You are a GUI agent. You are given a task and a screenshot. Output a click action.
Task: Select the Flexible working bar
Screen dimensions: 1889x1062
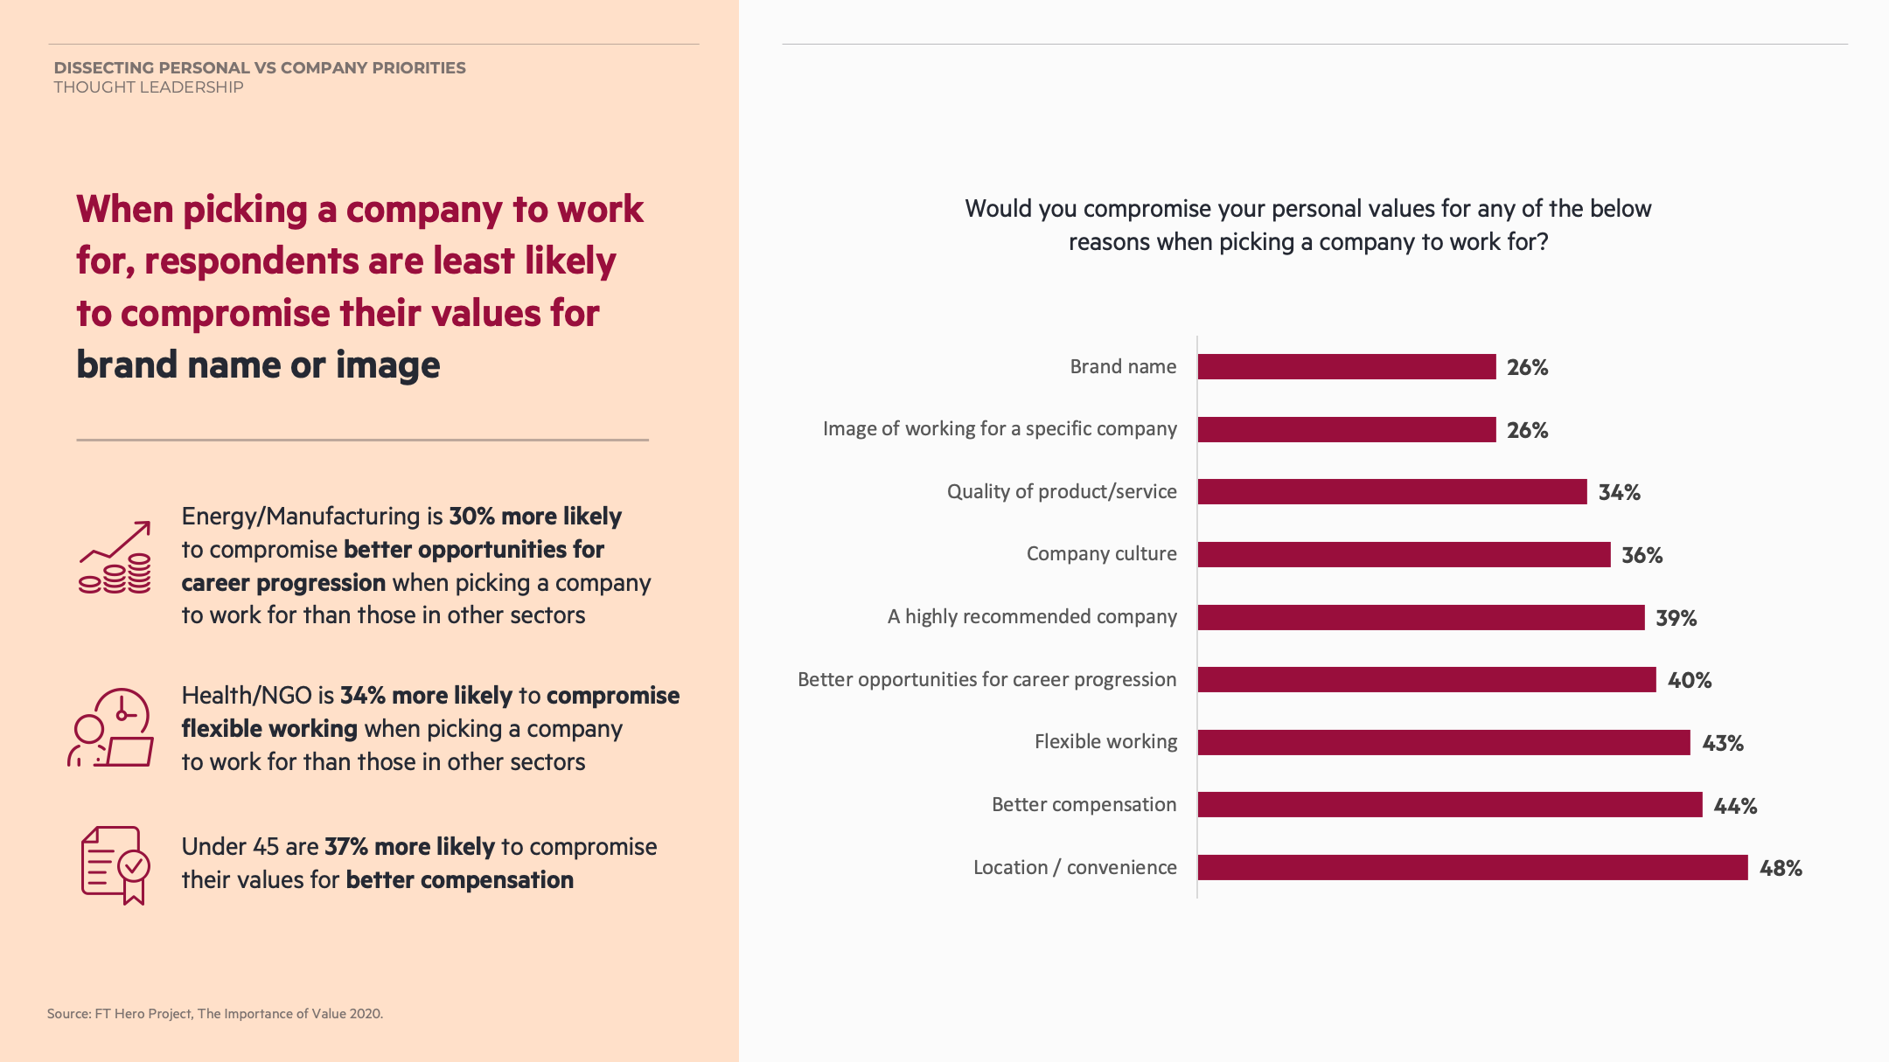tap(1443, 743)
